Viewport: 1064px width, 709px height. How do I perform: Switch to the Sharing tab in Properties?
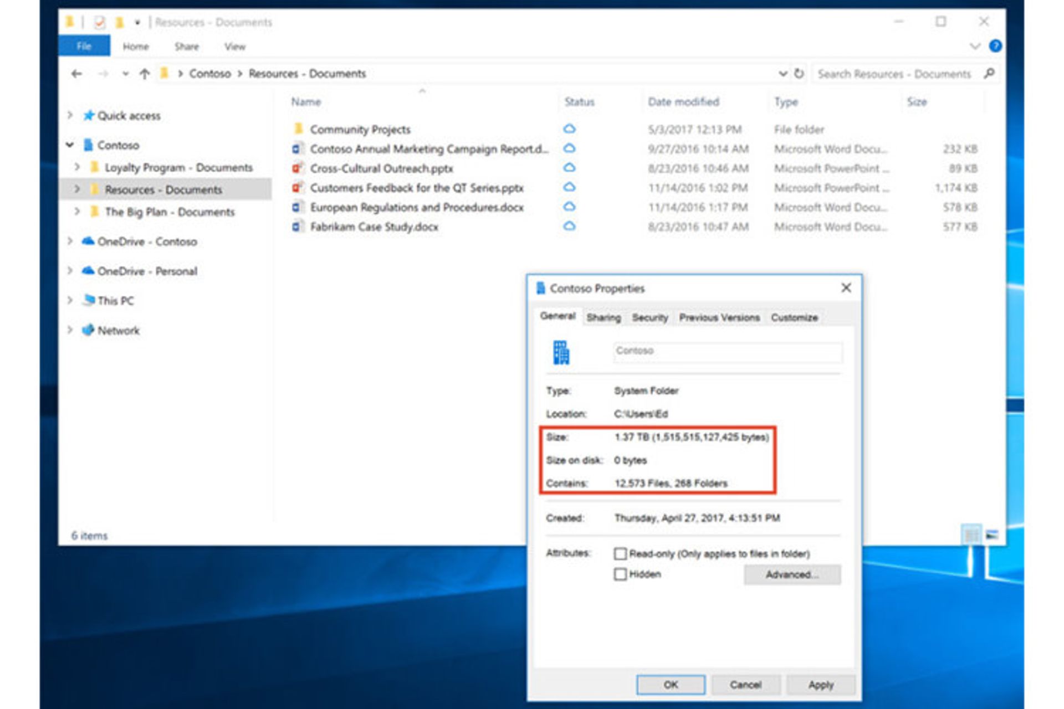(x=603, y=317)
